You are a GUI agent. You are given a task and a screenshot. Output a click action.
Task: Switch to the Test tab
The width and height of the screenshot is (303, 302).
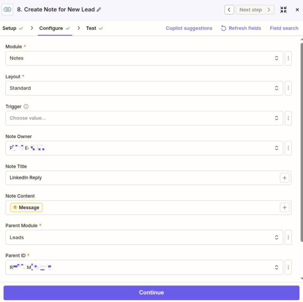94,28
